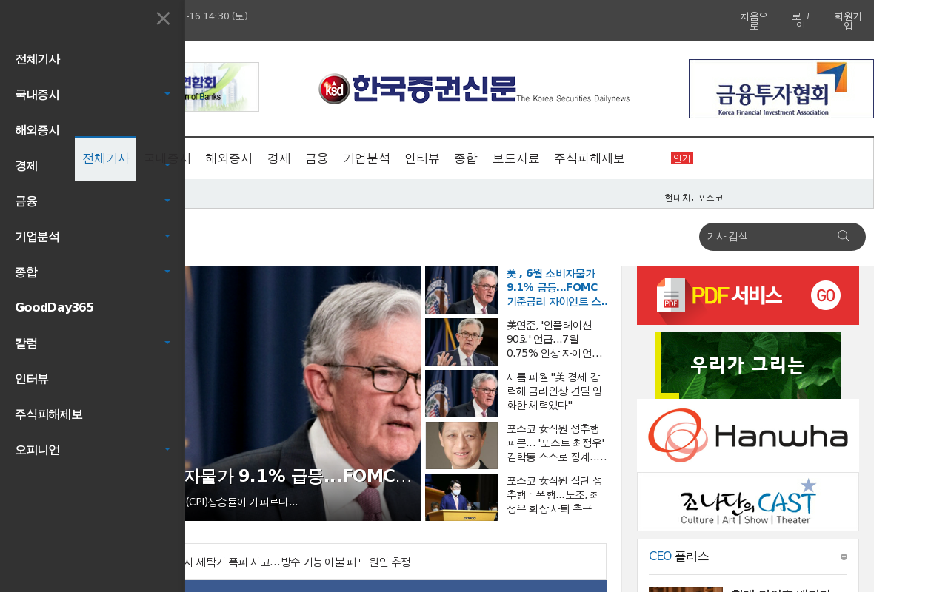This screenshot has height=592, width=948.
Task: Open the Hanwha banner ad
Action: tap(748, 435)
